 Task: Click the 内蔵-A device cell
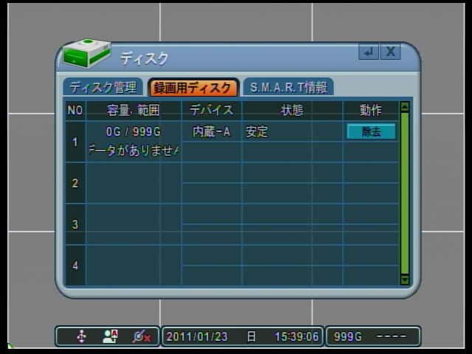coord(212,131)
